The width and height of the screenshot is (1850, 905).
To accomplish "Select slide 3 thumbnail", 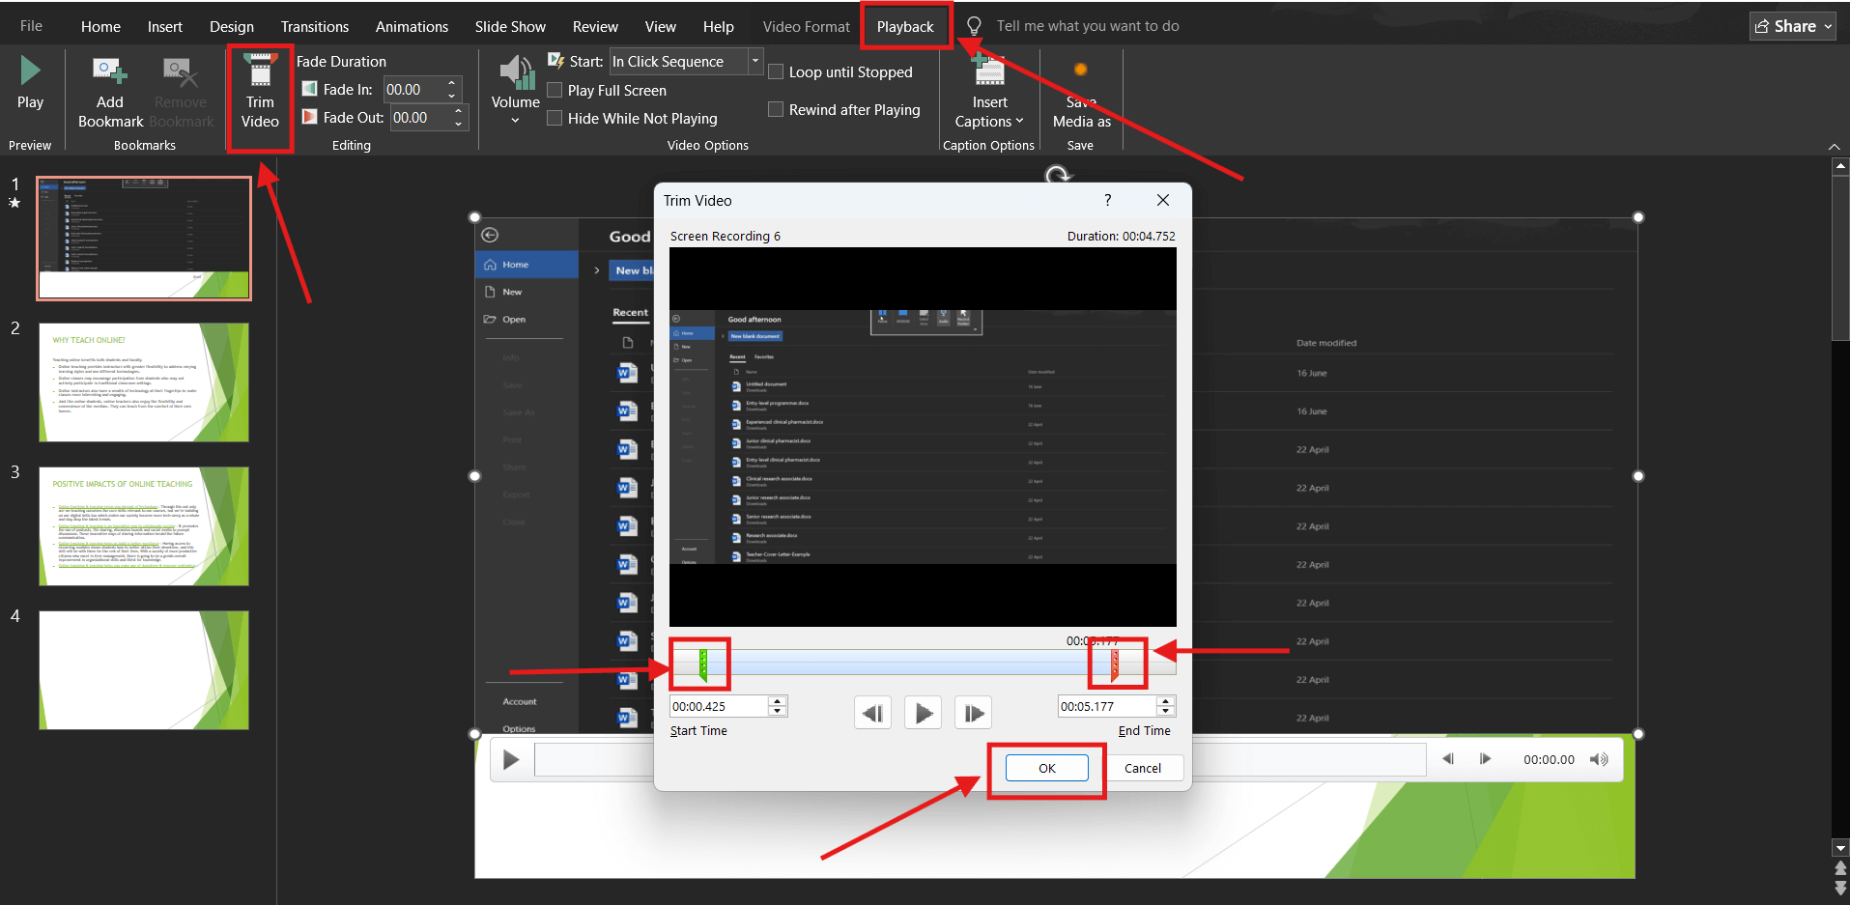I will coord(143,526).
